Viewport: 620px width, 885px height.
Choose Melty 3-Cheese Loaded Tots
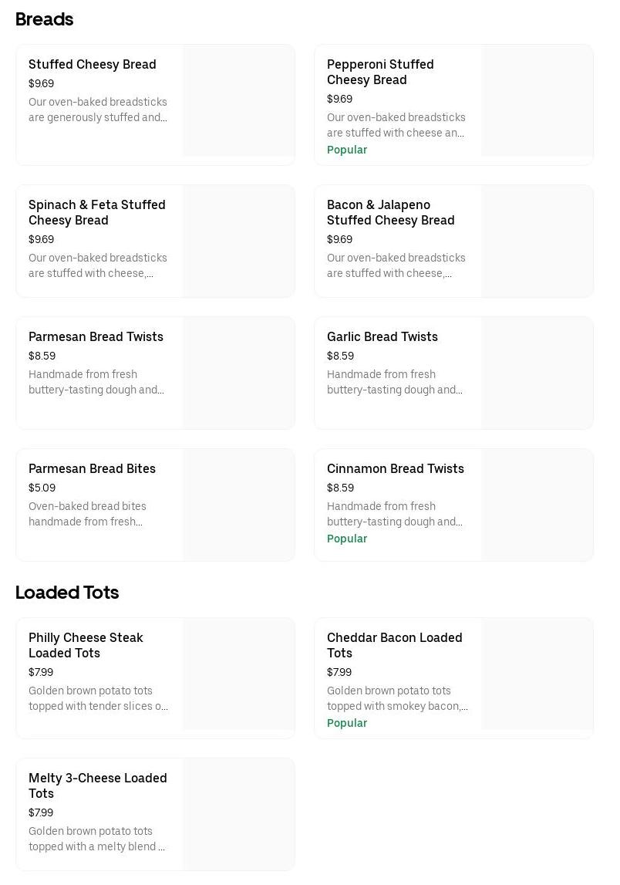tap(98, 785)
